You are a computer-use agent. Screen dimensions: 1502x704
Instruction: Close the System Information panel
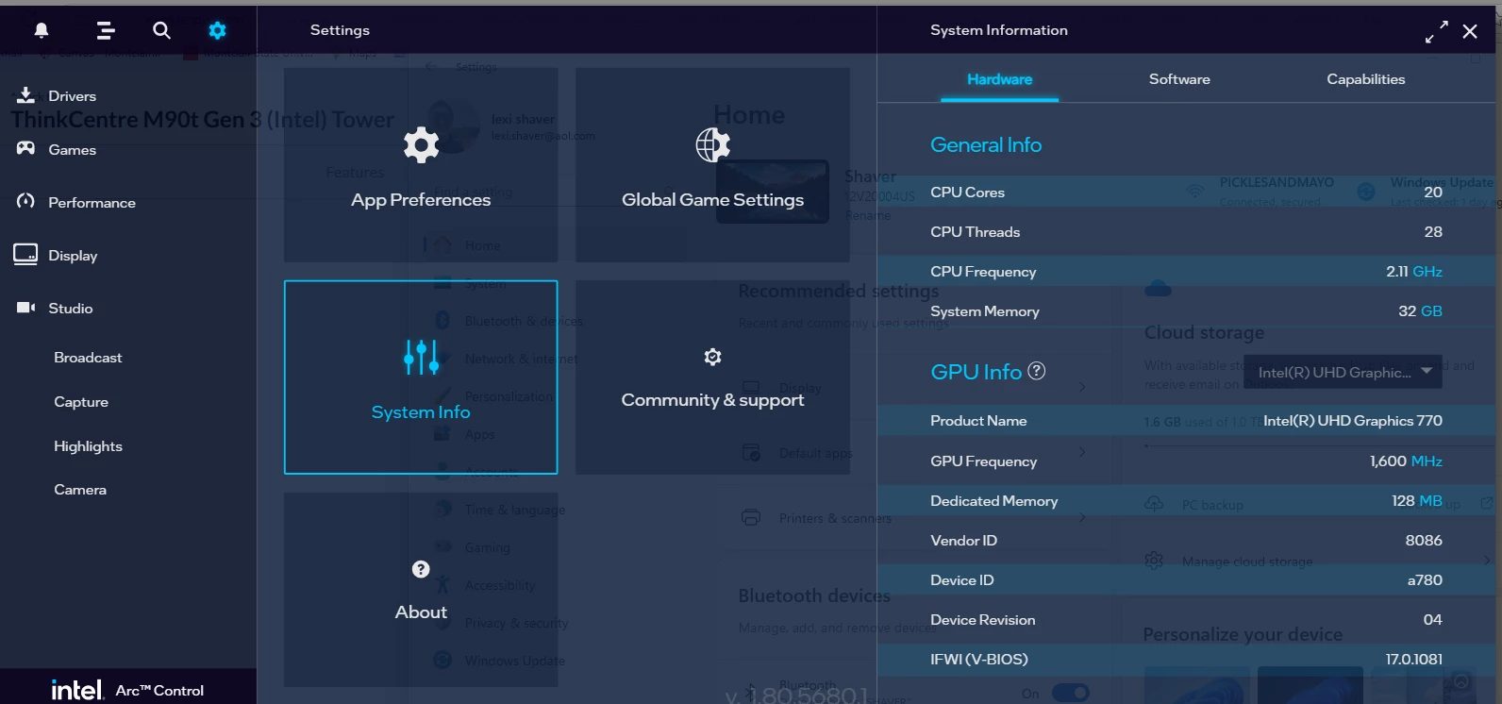point(1470,32)
